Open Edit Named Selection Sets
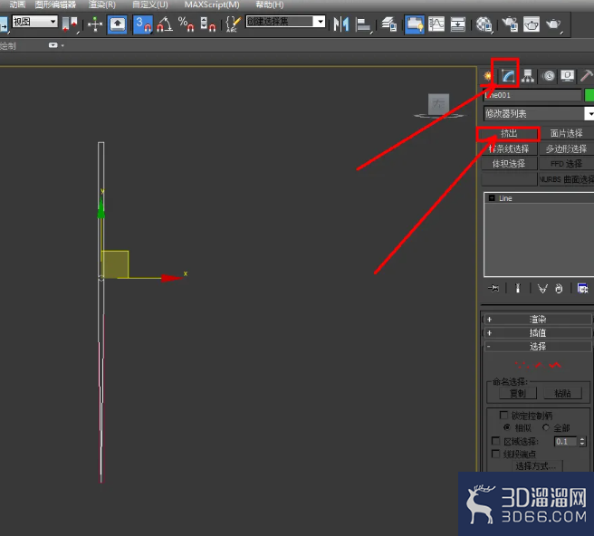 click(x=233, y=24)
